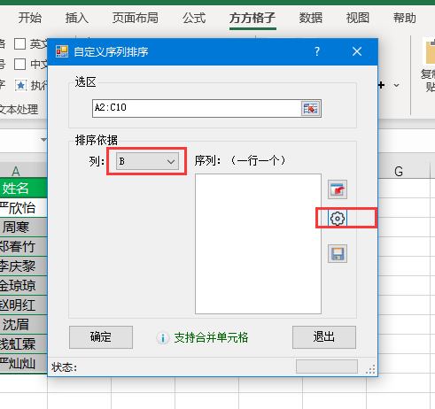The height and width of the screenshot is (409, 435).
Task: Toggle the 中文 checkbox in the ribbon
Action: click(x=19, y=64)
